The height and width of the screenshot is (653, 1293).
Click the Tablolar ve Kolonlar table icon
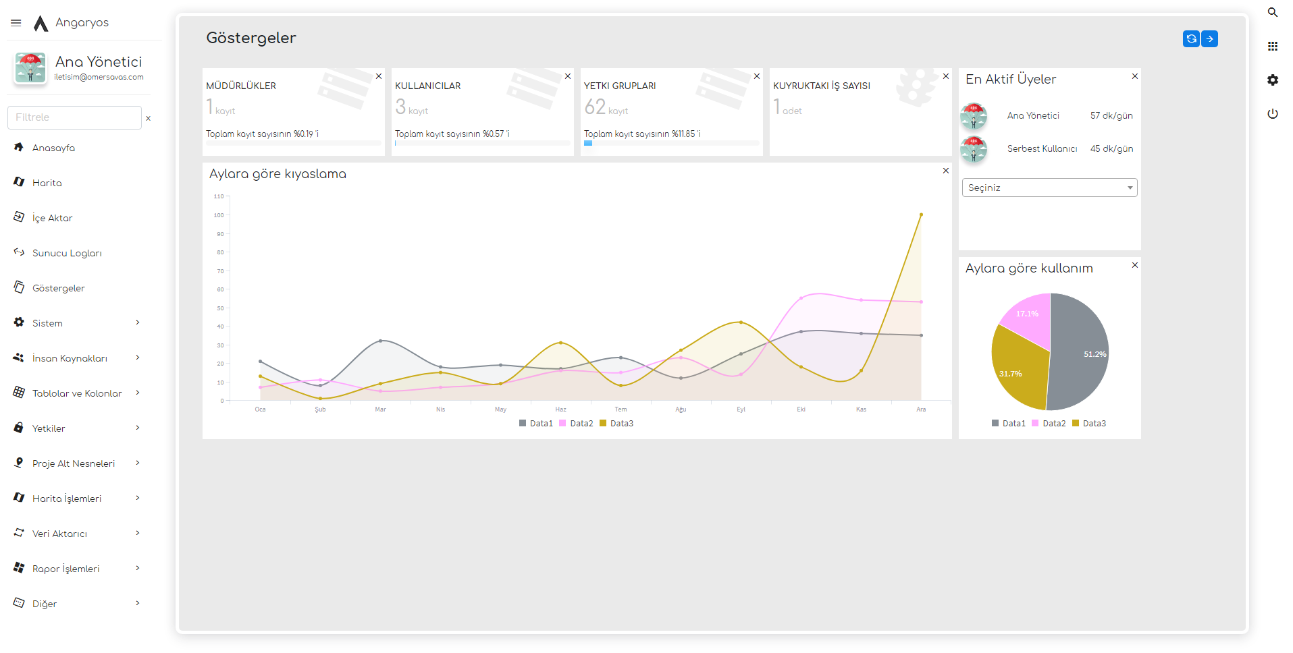pos(19,393)
